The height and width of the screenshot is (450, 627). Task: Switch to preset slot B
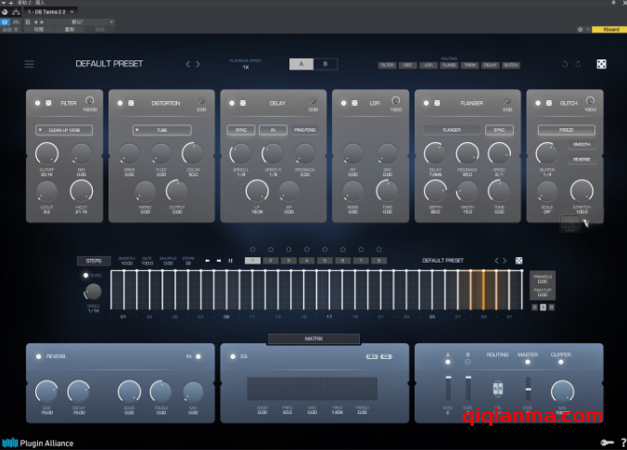[325, 64]
